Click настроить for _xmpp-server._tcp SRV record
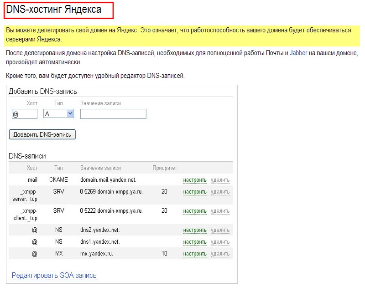 195,192
